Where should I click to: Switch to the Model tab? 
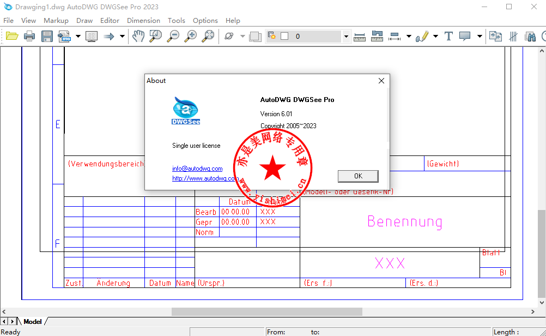(x=32, y=322)
